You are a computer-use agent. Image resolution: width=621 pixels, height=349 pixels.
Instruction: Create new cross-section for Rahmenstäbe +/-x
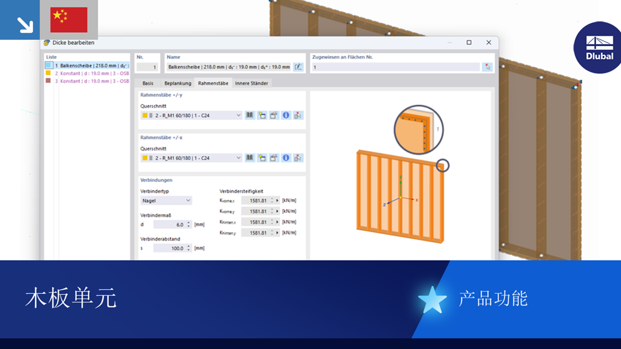click(x=262, y=158)
